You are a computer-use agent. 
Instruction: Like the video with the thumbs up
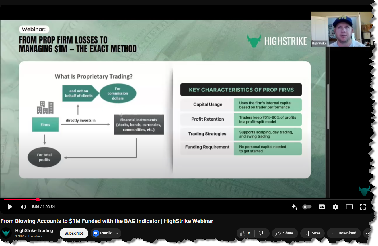tap(245, 233)
